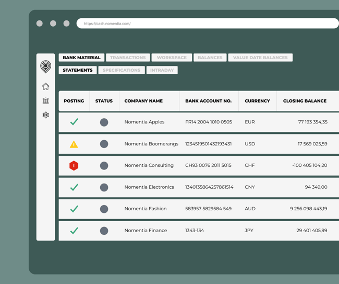Click the status dot for Nomentia Electronics

(x=104, y=187)
